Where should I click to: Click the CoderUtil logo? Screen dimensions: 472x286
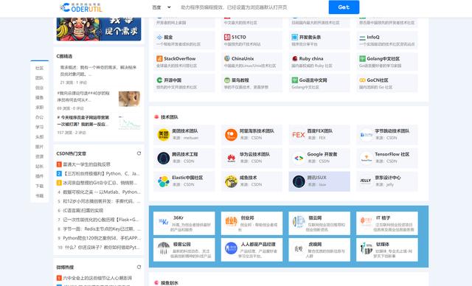pyautogui.click(x=81, y=7)
